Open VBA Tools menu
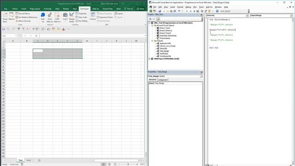 point(201,7)
